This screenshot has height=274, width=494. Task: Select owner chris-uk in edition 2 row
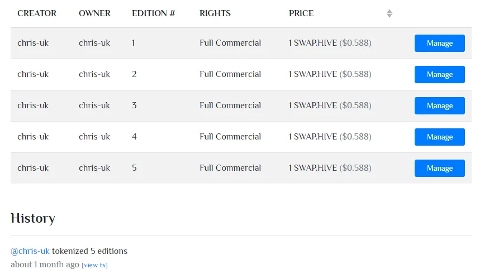coord(94,74)
